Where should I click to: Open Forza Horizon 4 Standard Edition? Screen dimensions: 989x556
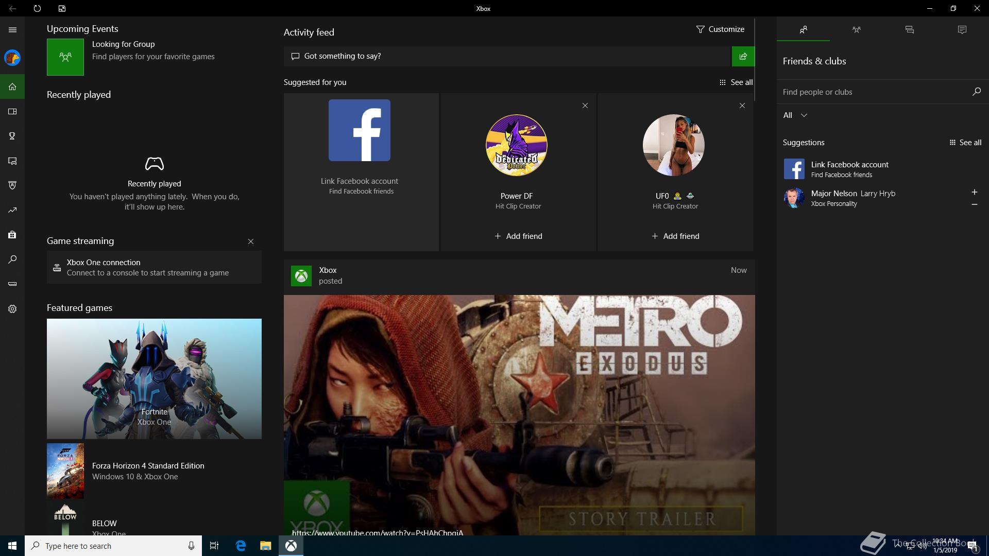click(154, 471)
